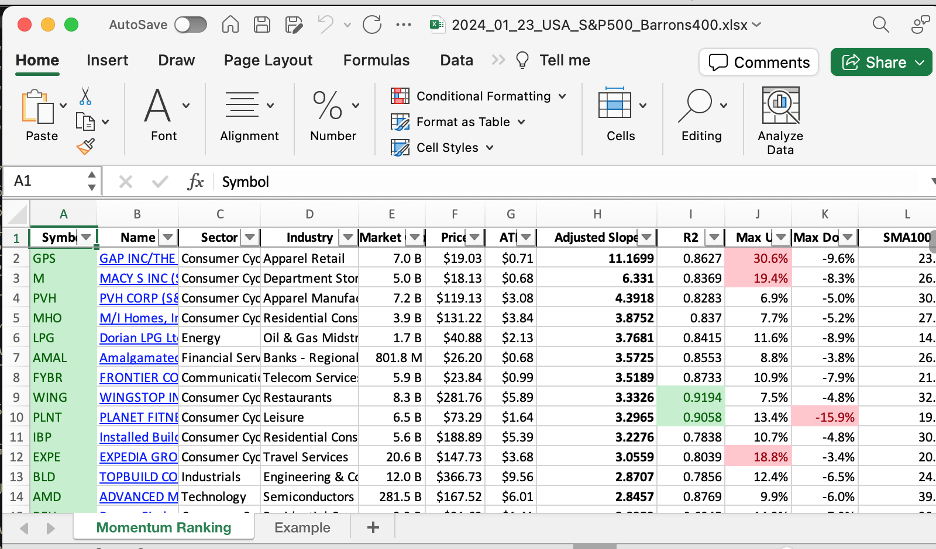Image resolution: width=936 pixels, height=549 pixels.
Task: Click the Insert Function fx icon
Action: tap(195, 182)
